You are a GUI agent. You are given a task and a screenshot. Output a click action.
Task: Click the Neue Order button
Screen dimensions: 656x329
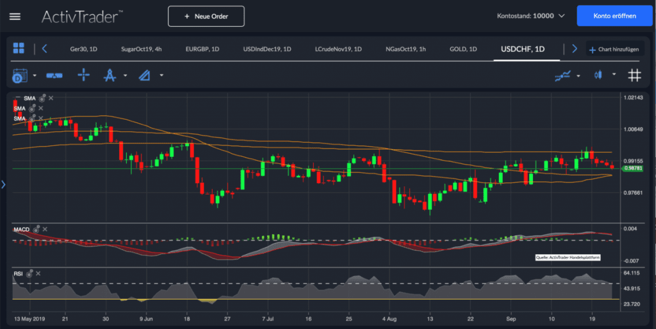click(x=206, y=16)
